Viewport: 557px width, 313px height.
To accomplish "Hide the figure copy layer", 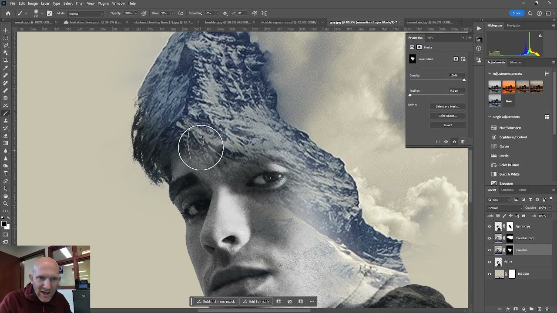I will pos(490,226).
